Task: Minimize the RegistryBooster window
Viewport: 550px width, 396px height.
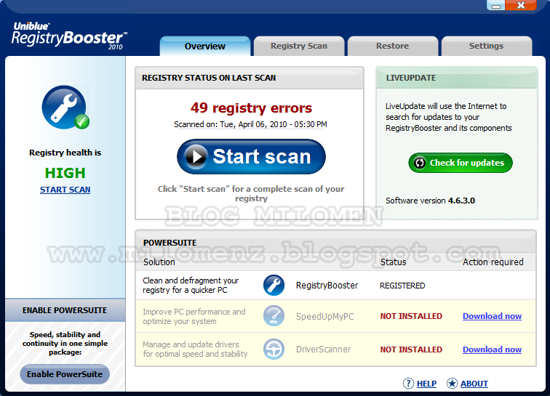Action: (495, 5)
